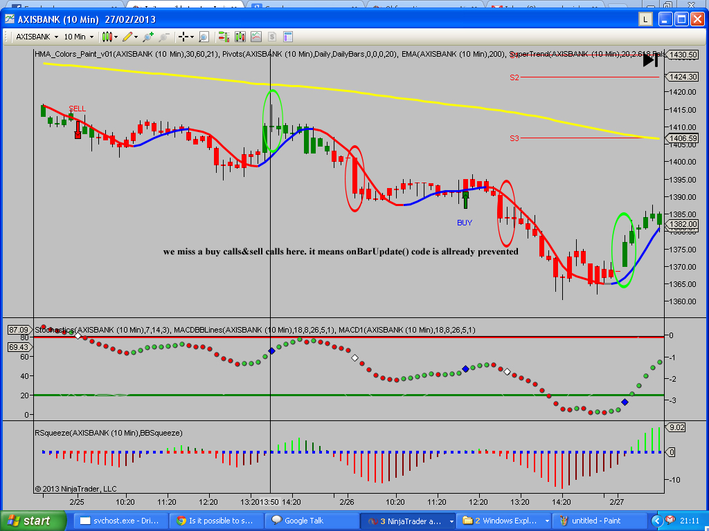Click the blue diamond below the 20 line
Screen dimensions: 709x531
click(625, 402)
